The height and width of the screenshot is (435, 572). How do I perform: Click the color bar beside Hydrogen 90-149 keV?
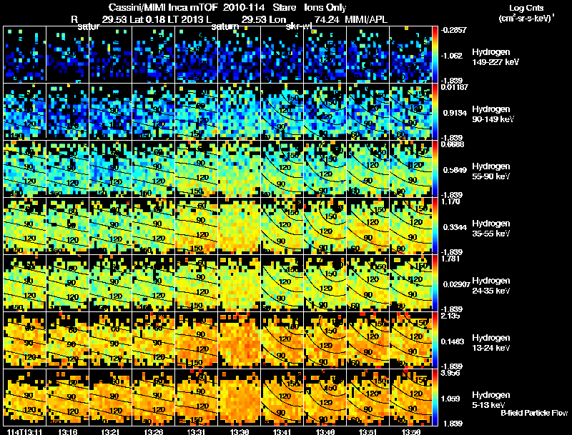click(435, 111)
